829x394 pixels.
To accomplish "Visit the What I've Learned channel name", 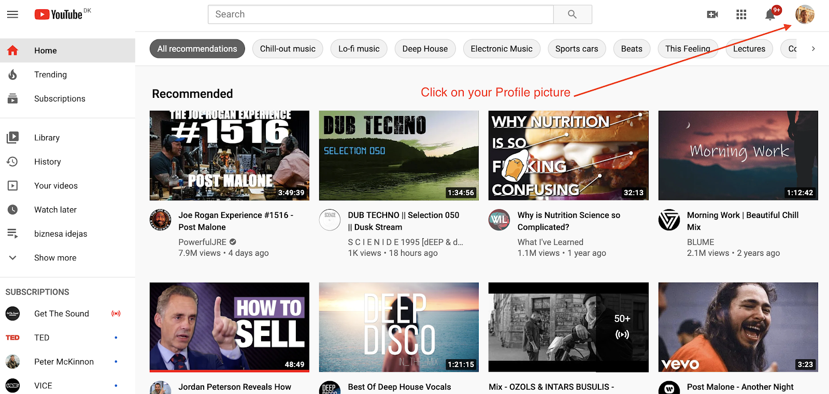I will tap(550, 242).
